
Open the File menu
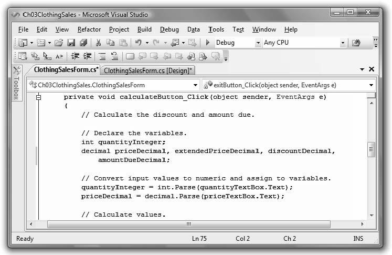[x=23, y=29]
